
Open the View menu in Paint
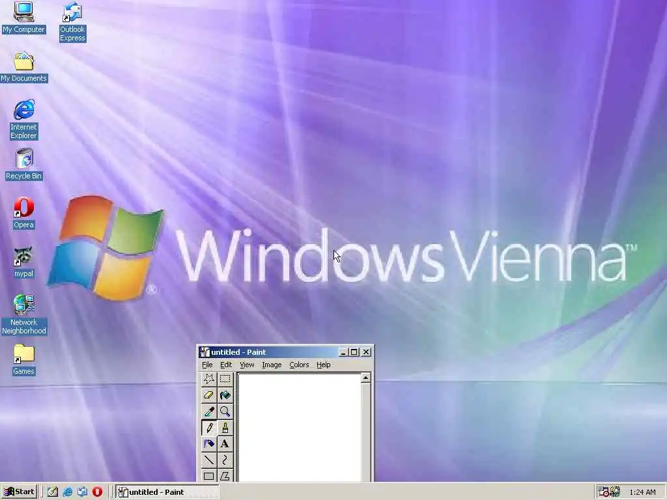click(x=247, y=365)
